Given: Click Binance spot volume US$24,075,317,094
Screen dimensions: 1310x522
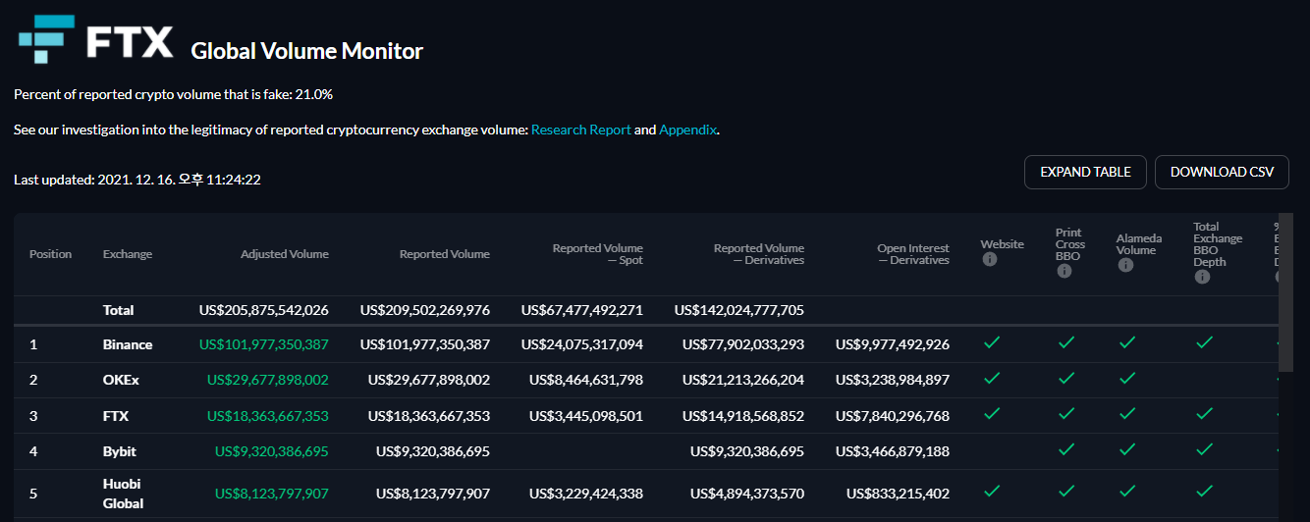Looking at the screenshot, I should 582,344.
